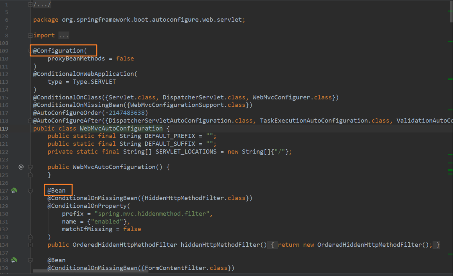The height and width of the screenshot is (276, 453).
Task: Click the @ gutter icon on line 124
Action: click(21, 167)
